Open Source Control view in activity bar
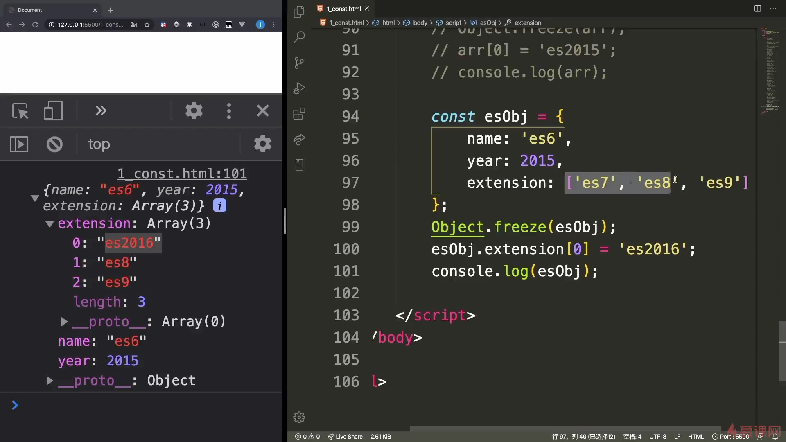786x442 pixels. tap(299, 63)
